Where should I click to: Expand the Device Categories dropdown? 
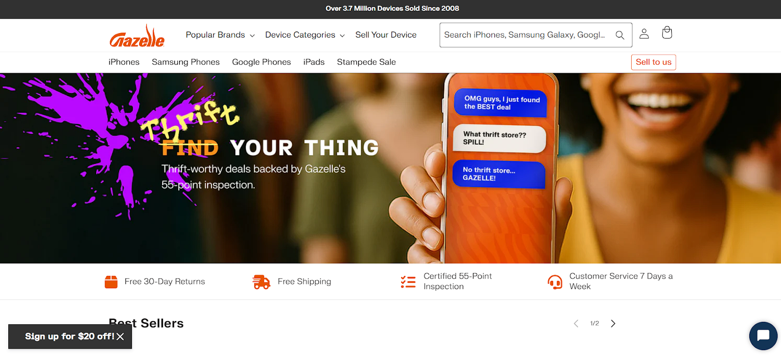(x=305, y=35)
